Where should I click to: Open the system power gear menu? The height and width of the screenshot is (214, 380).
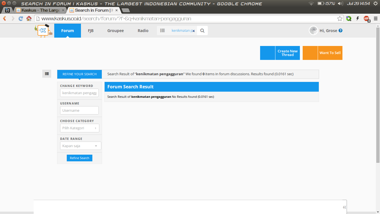376,4
